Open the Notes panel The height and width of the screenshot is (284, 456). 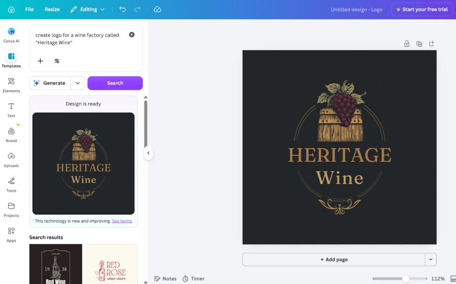[165, 279]
